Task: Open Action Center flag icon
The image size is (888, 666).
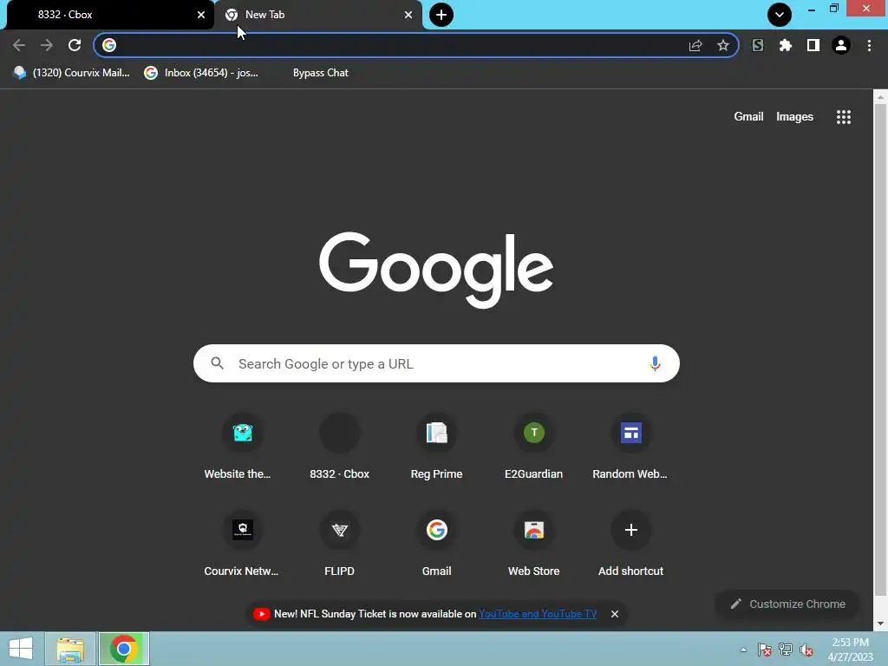Action: pyautogui.click(x=765, y=650)
